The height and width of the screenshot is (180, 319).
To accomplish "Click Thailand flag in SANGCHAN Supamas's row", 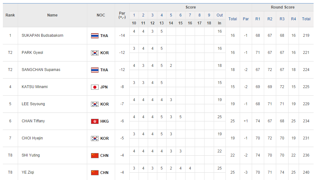I will pos(94,70).
